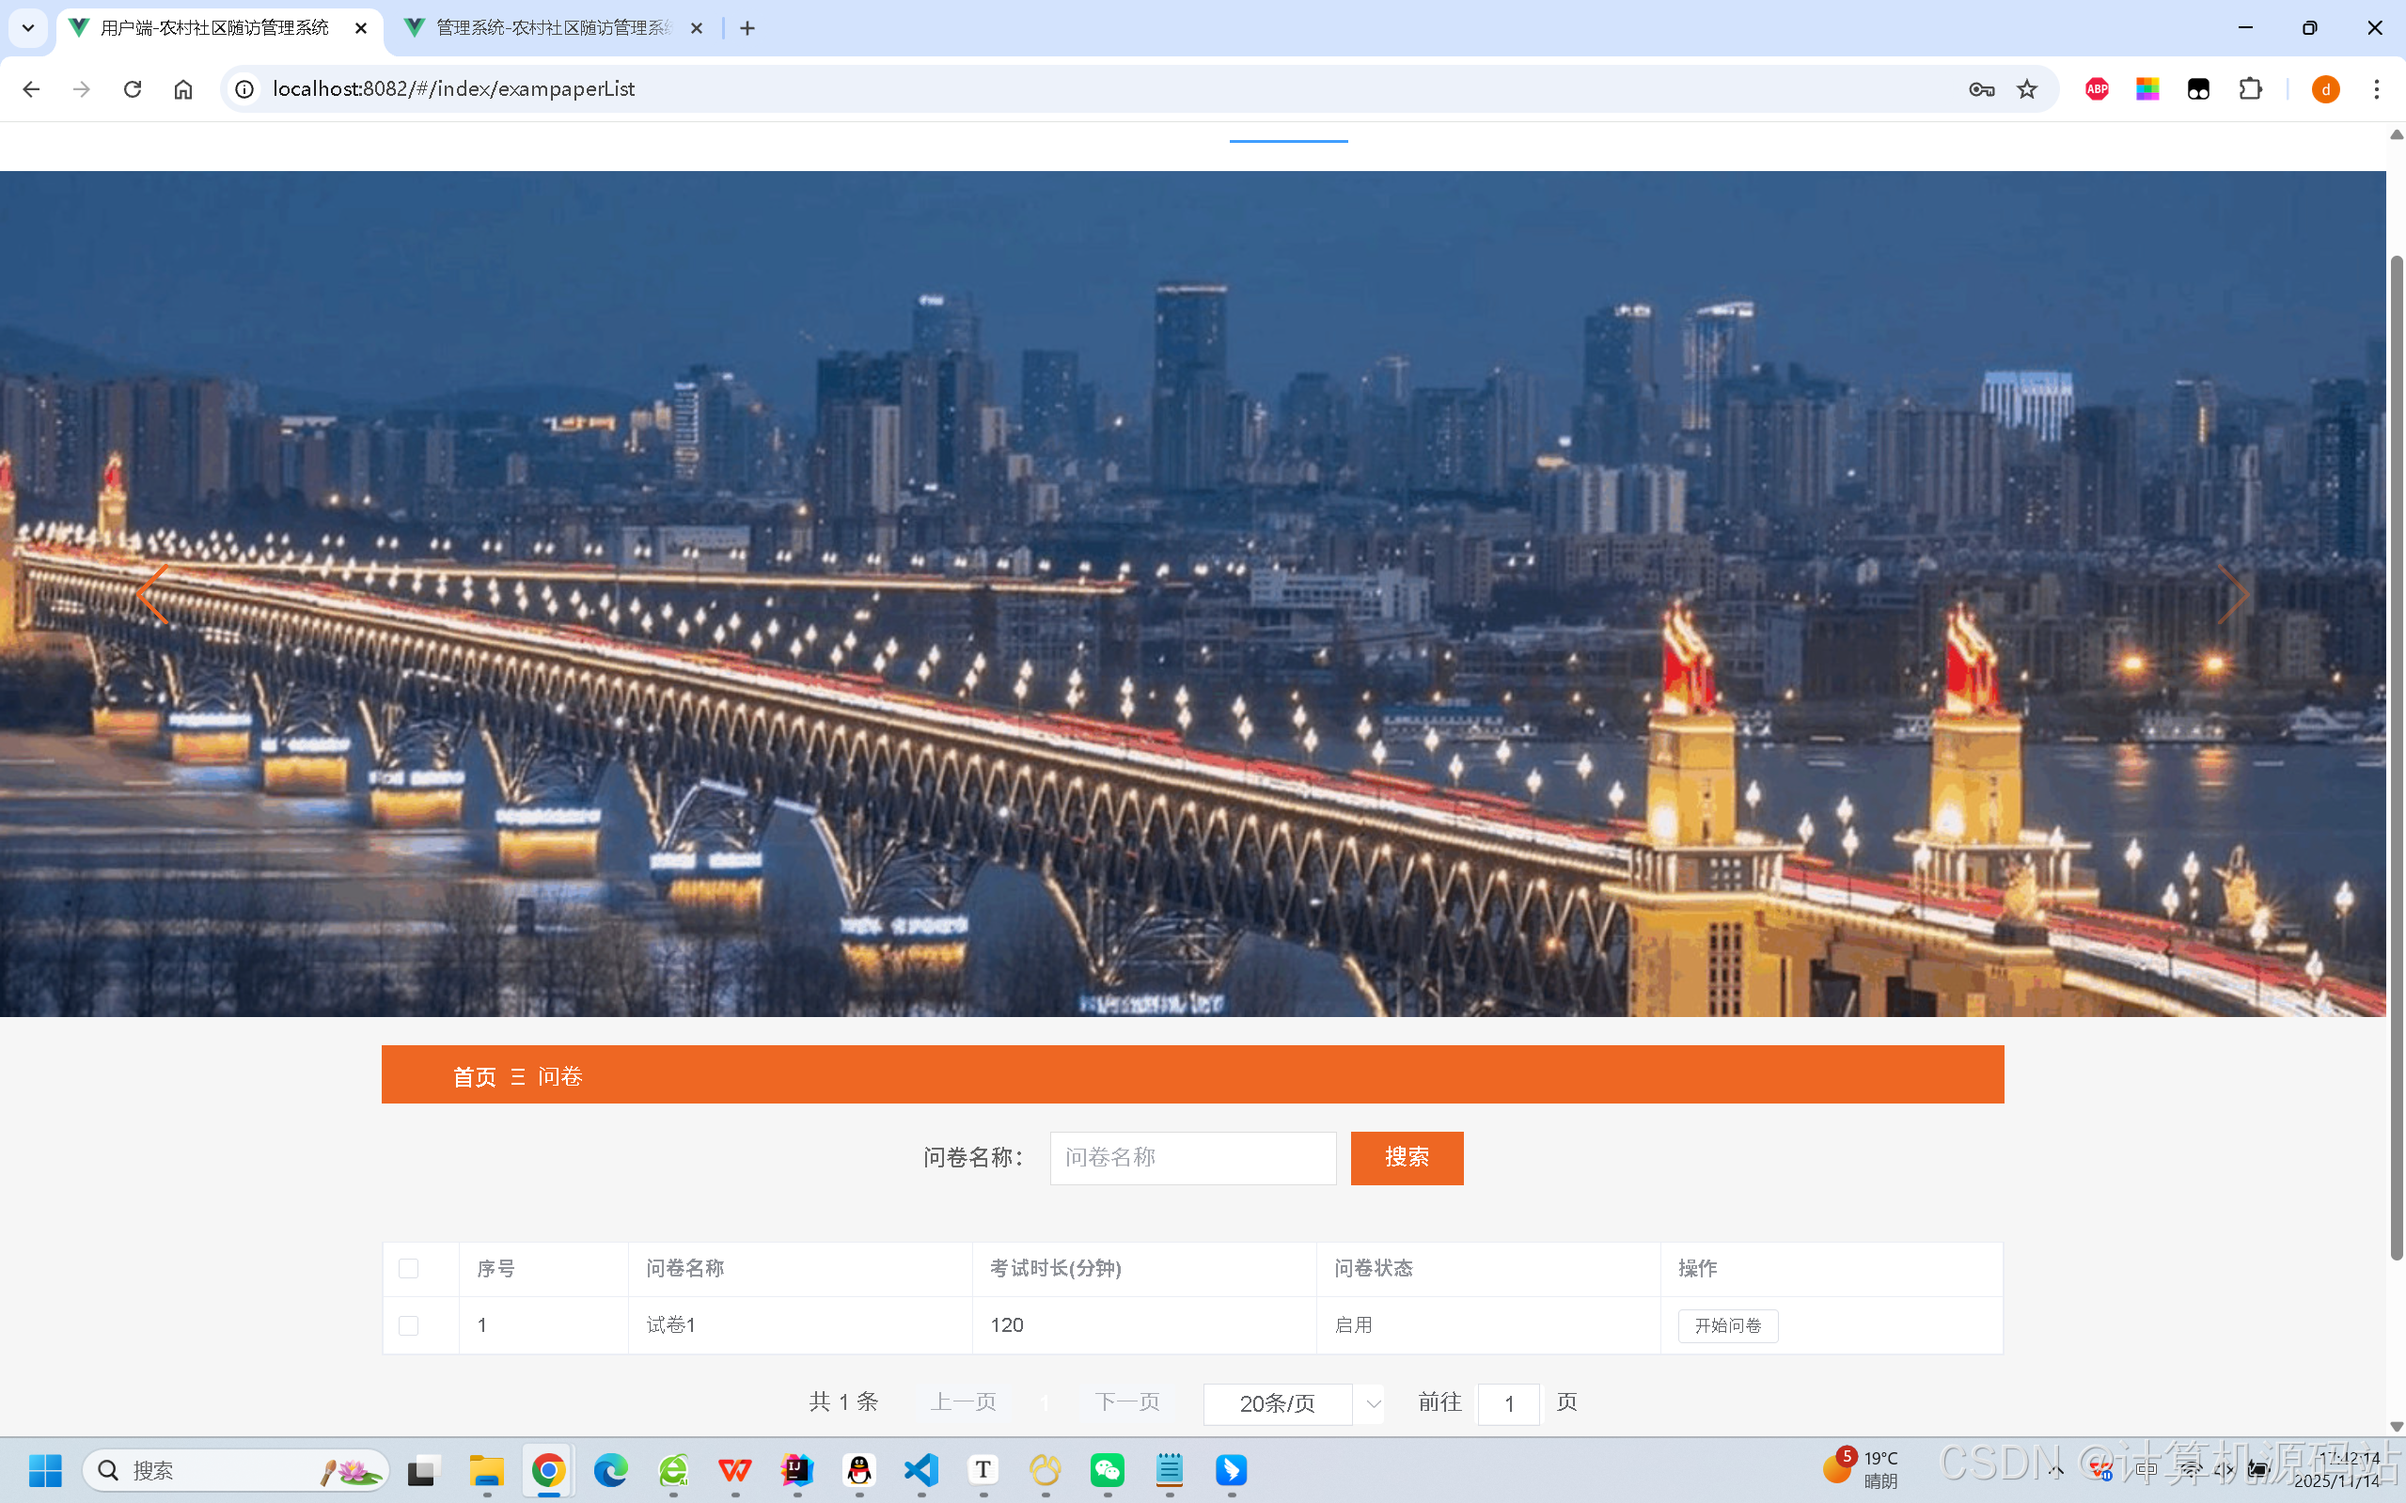Close the 用户端 browser tab

click(361, 28)
